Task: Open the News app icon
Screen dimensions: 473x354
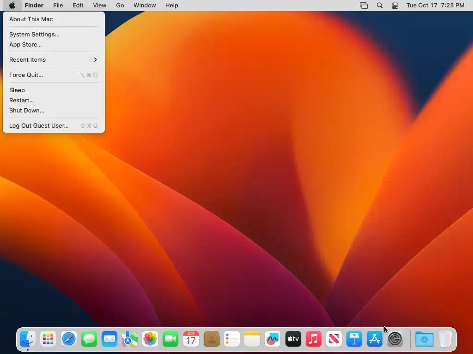Action: tap(334, 339)
